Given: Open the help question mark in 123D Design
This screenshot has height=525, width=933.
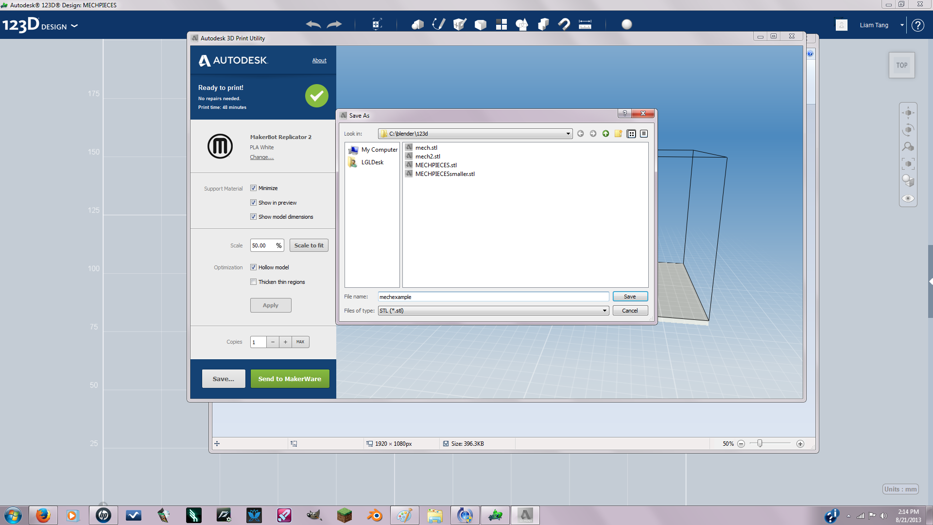Looking at the screenshot, I should 917,25.
